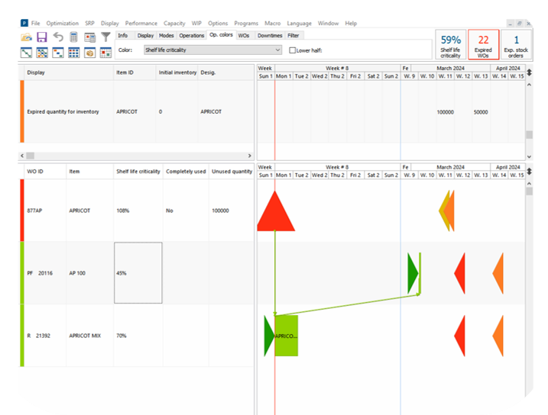The height and width of the screenshot is (415, 548).
Task: Click the 22 Expired WOs button
Action: coord(483,45)
